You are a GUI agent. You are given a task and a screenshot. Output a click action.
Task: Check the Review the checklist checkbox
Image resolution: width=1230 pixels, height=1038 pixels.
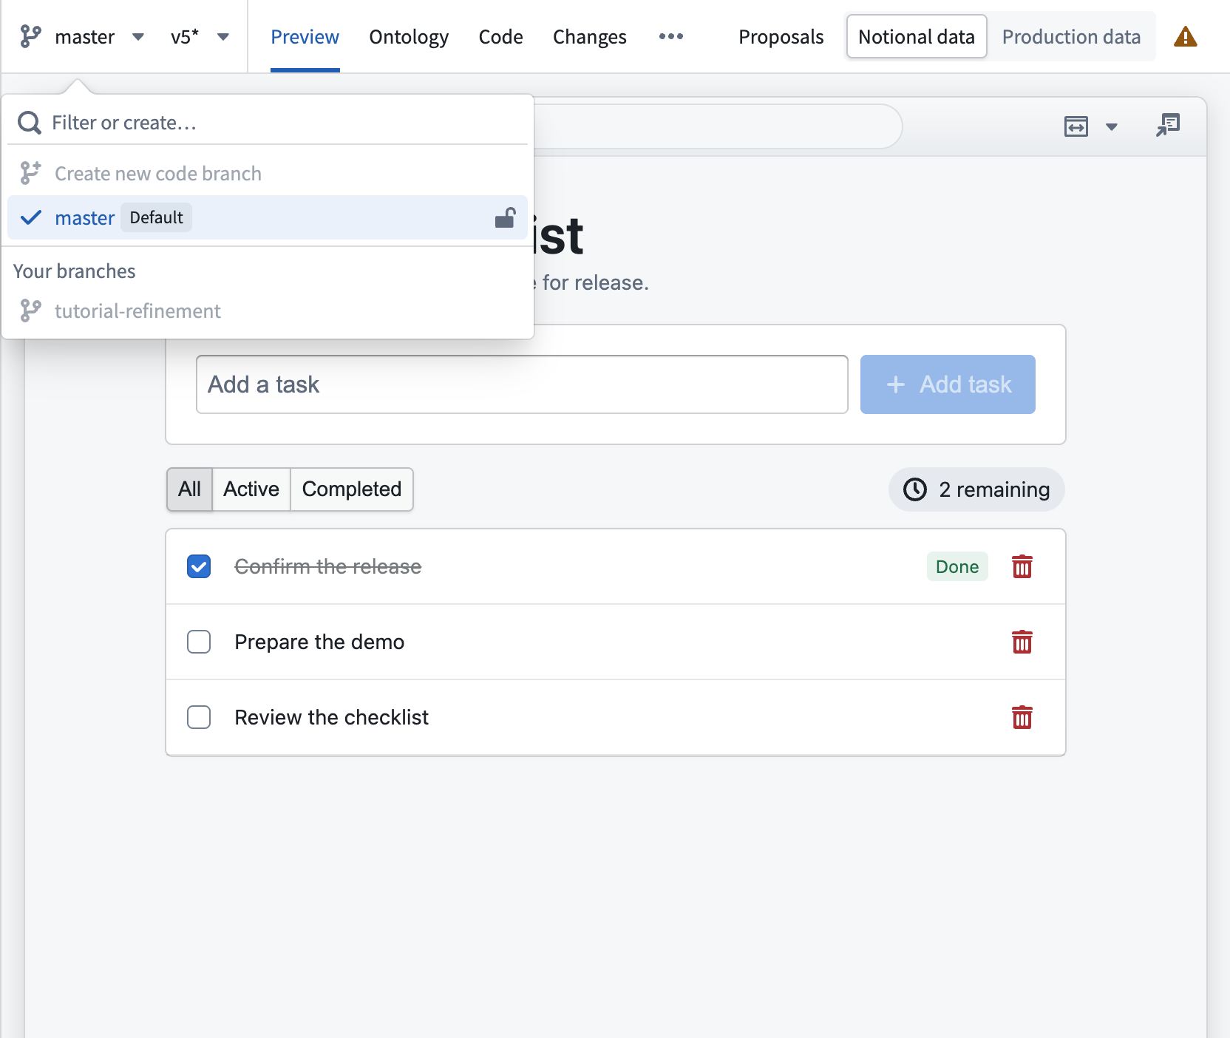199,717
